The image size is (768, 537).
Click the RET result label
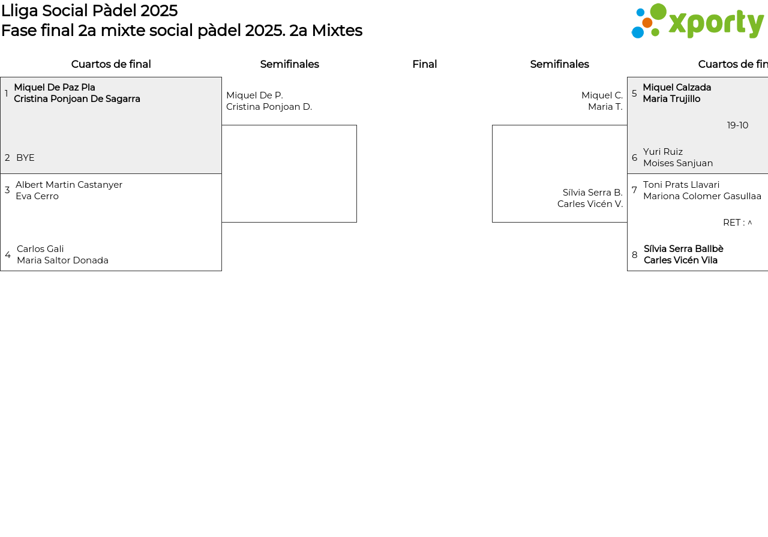pyautogui.click(x=737, y=223)
